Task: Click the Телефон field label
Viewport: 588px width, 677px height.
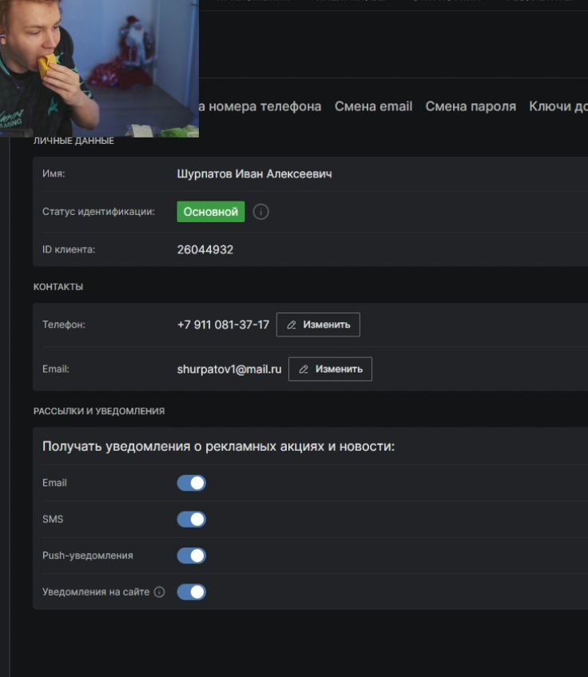Action: pos(64,325)
